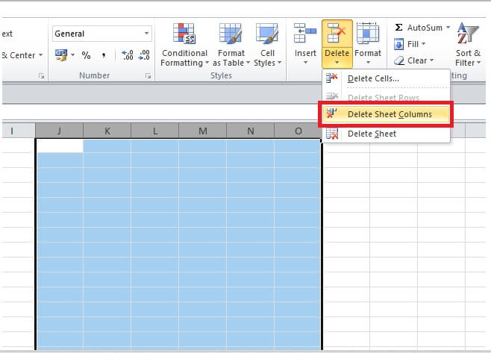Viewport: 491px width, 353px height.
Task: Open Alignment group dialog launcher
Action: 41,76
